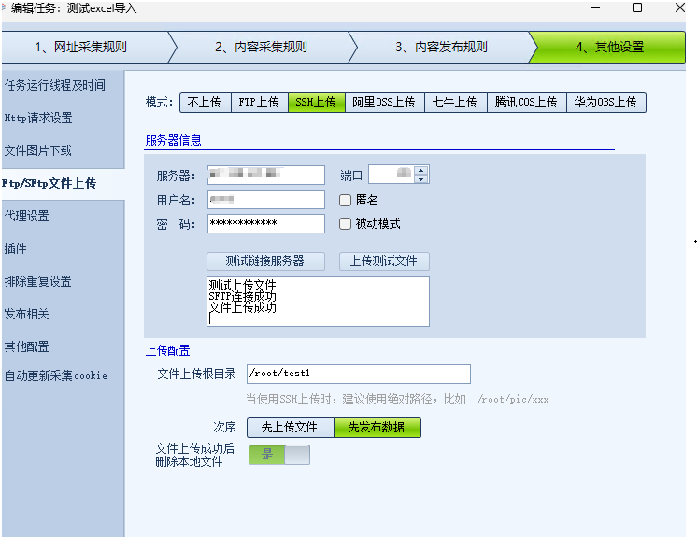Decrease port number with down arrow
Image resolution: width=698 pixels, height=537 pixels.
coord(421,178)
